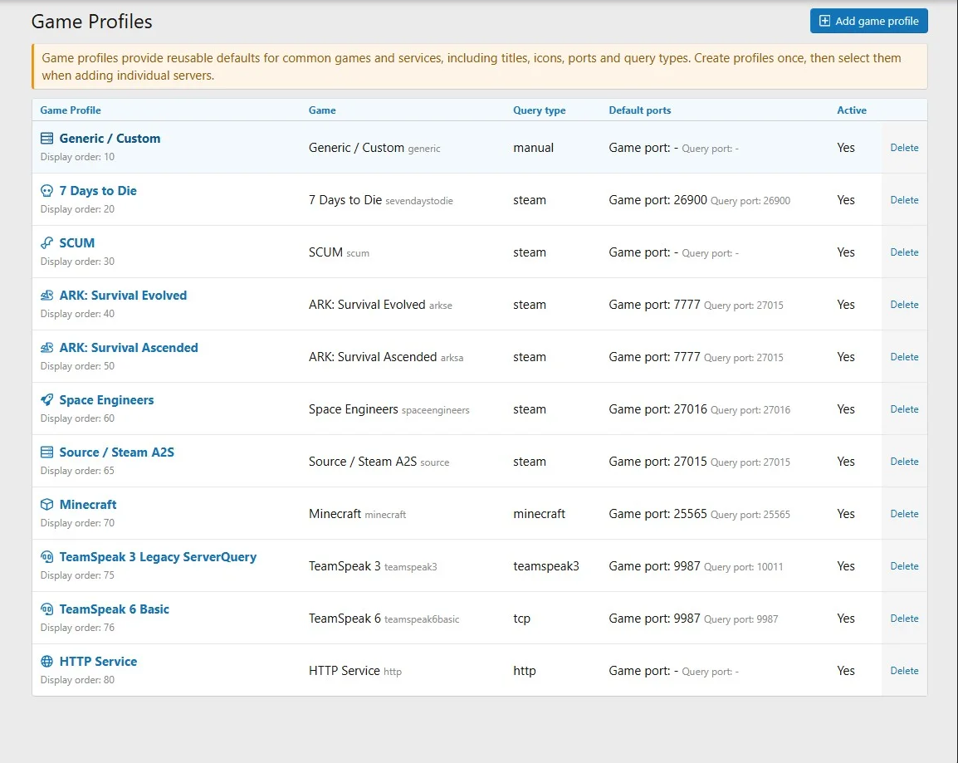958x763 pixels.
Task: Click the Yes value in SCUM row
Action: 846,252
